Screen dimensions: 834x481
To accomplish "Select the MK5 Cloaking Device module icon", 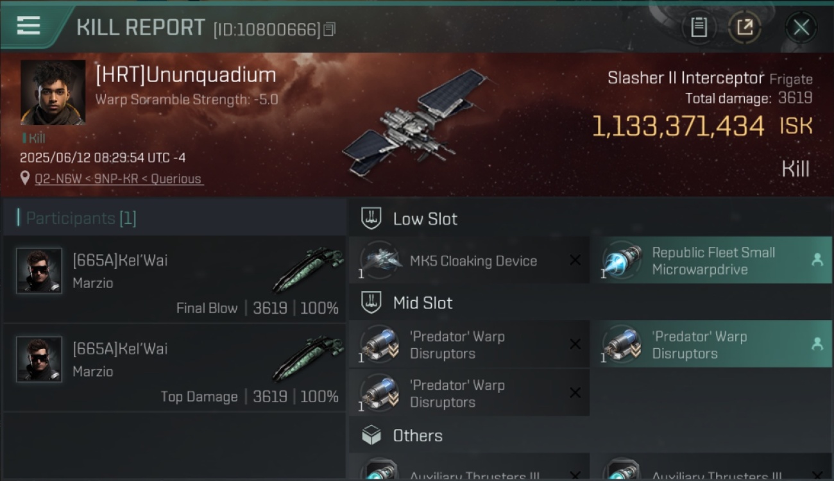I will (380, 260).
